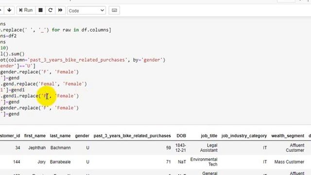Click the Legal Assistant job title cell
Viewport: 311px width, 175px height.
(x=208, y=148)
